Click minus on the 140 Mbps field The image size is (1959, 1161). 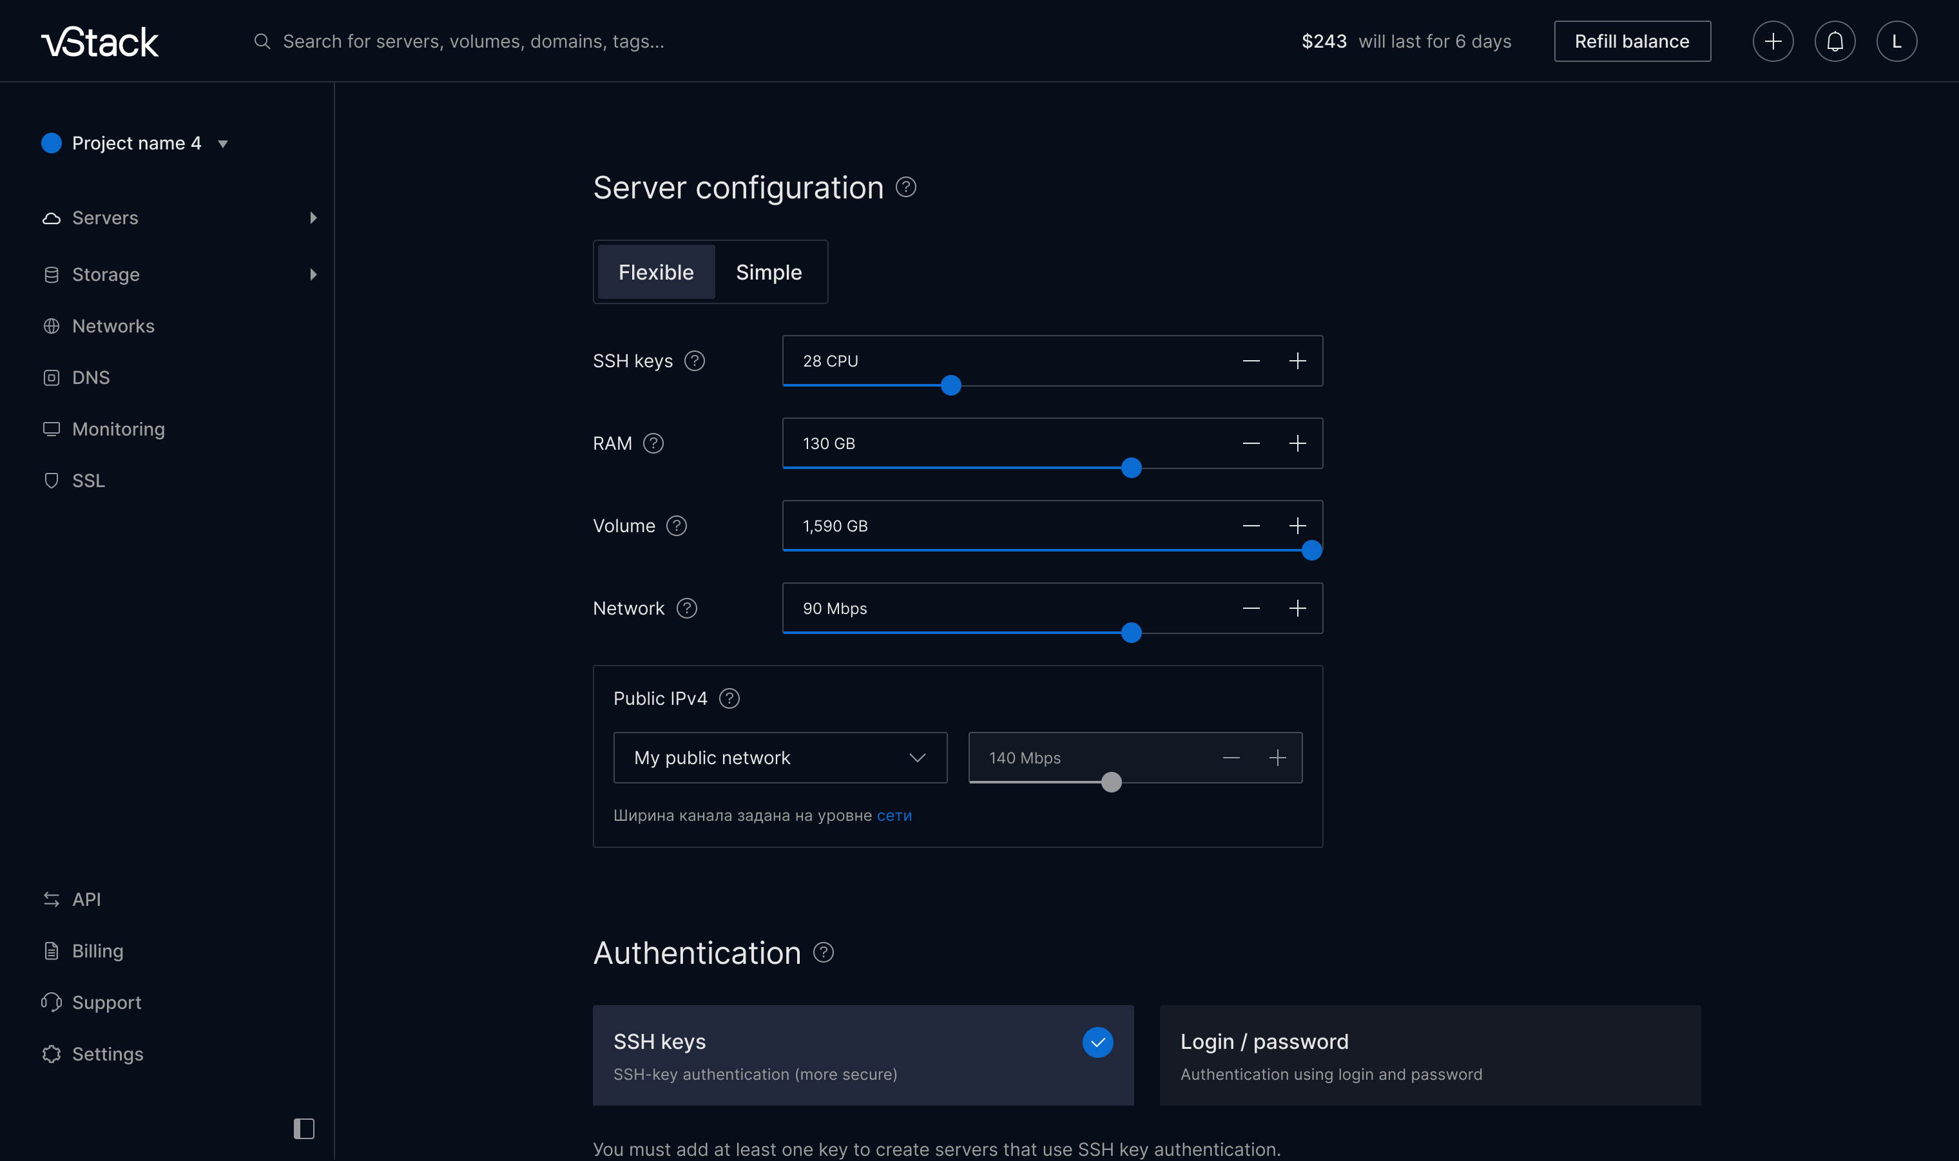tap(1231, 758)
